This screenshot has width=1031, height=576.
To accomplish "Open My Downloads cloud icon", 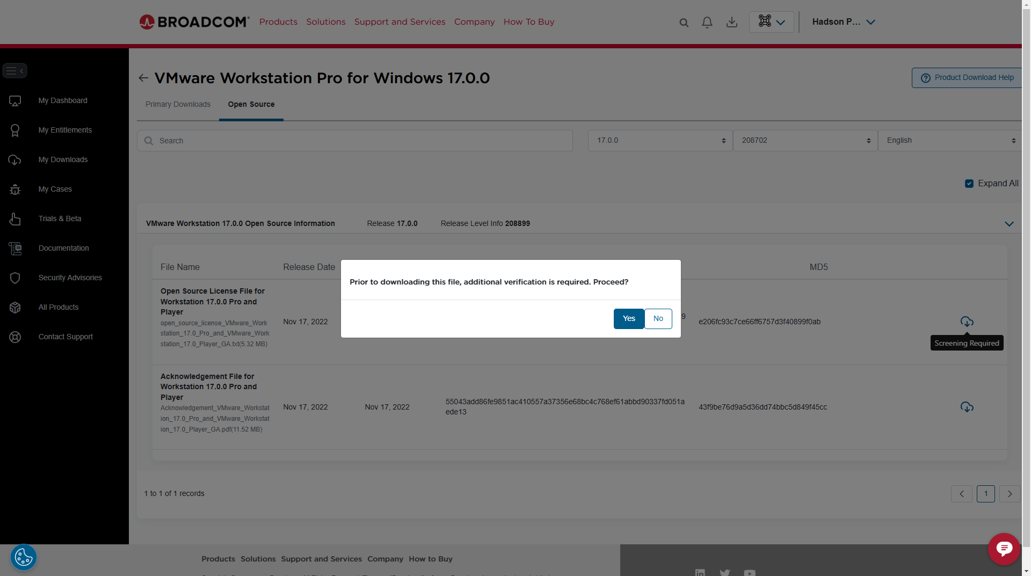I will (x=15, y=160).
